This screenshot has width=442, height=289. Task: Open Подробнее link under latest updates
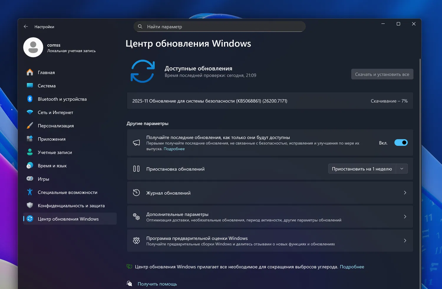point(174,149)
